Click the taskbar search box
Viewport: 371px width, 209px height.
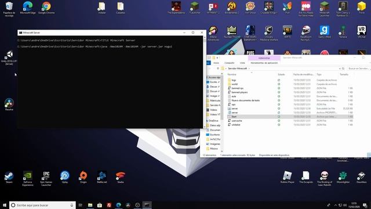(x=42, y=205)
